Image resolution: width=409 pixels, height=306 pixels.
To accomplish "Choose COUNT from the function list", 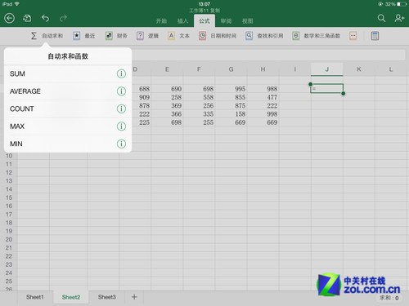I will [68, 109].
